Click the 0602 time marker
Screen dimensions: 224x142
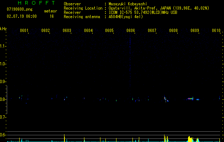[46, 30]
